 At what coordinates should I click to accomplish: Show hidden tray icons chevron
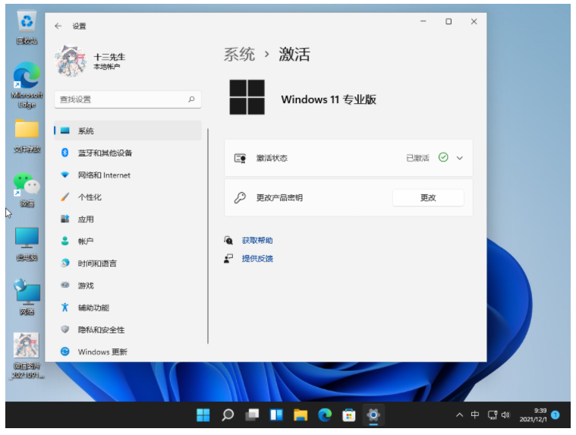459,415
